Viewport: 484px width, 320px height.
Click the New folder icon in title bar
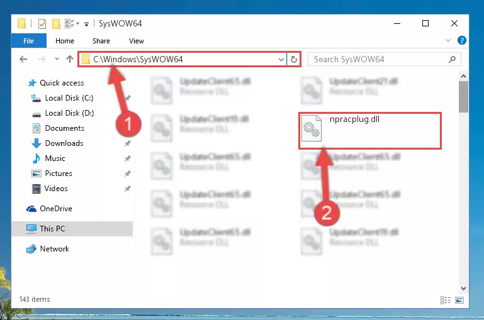[56, 24]
